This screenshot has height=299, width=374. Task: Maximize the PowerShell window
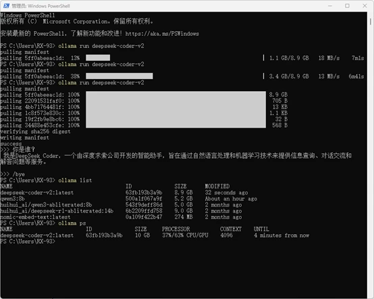click(x=347, y=5)
